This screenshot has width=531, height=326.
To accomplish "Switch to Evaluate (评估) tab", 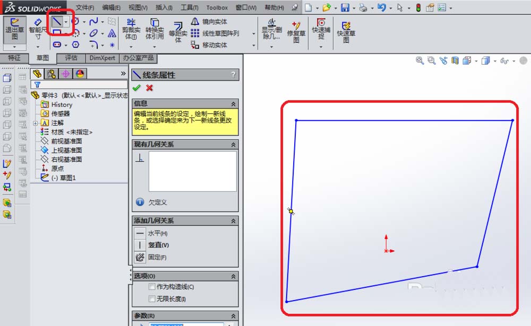I will pyautogui.click(x=71, y=58).
